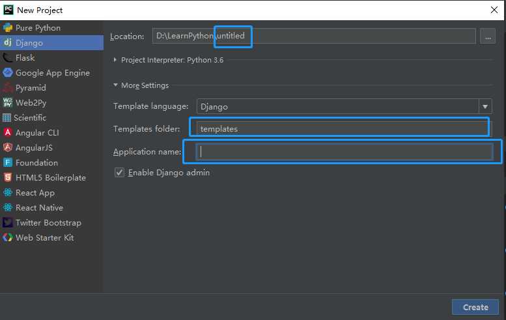Pick Web2Py project type
Viewport: 506px width, 320px height.
click(51, 103)
